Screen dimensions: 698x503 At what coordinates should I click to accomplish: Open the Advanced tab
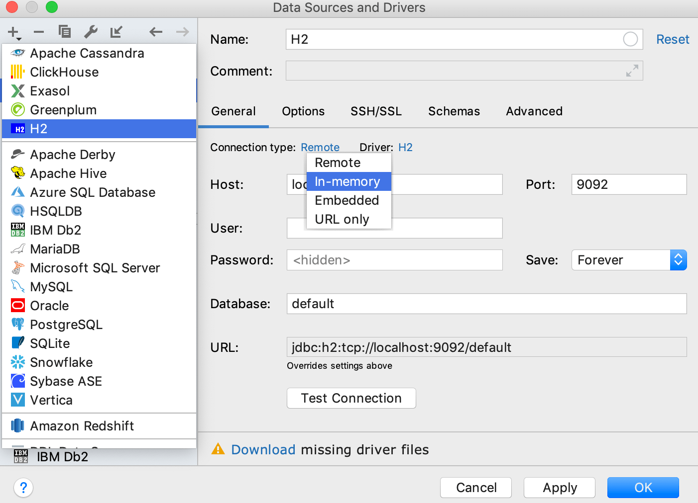pos(534,111)
